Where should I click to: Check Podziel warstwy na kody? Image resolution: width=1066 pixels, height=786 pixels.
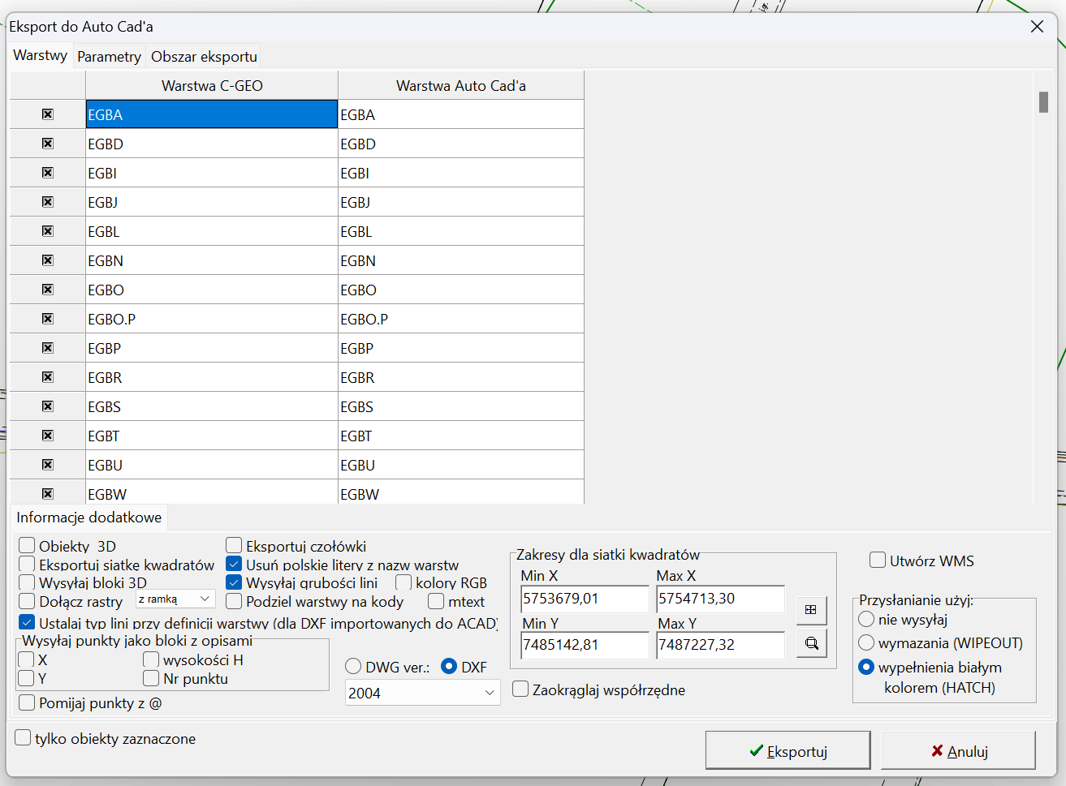click(x=234, y=601)
